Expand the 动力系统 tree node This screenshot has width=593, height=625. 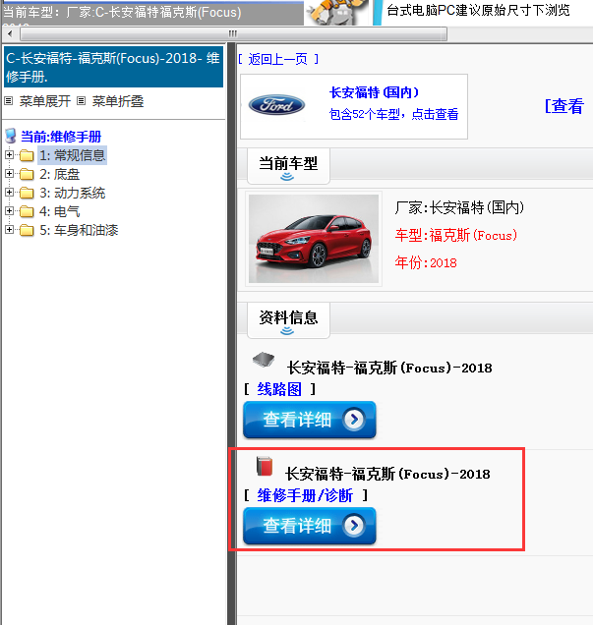tap(9, 193)
